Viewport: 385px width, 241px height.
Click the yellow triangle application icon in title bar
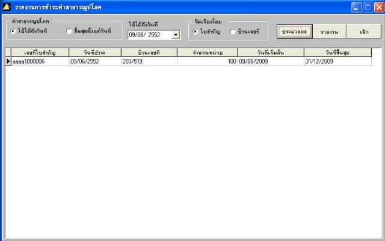point(7,7)
